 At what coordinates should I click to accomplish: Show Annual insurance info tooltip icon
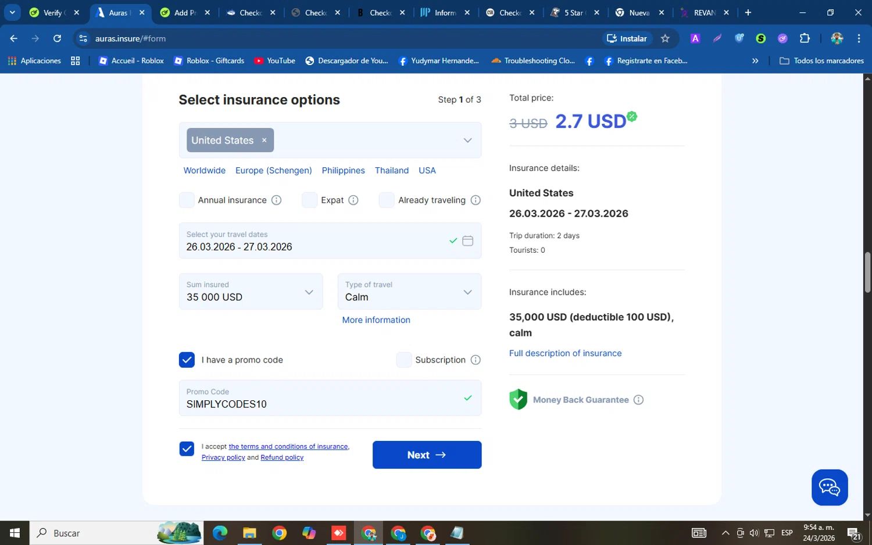pyautogui.click(x=277, y=200)
